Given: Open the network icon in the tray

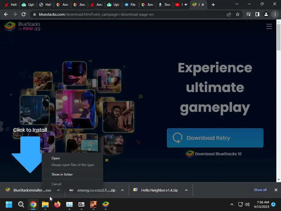Looking at the screenshot, I should click(x=240, y=204).
